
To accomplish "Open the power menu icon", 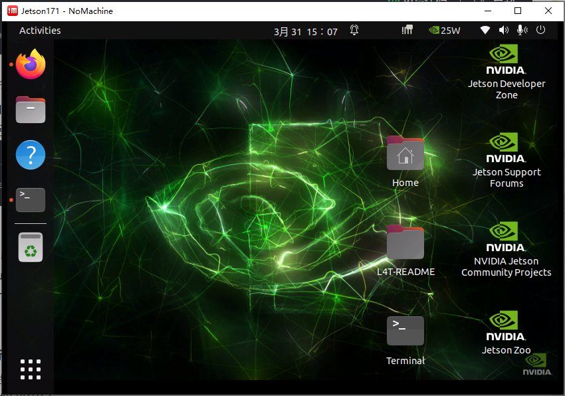I will coord(540,30).
